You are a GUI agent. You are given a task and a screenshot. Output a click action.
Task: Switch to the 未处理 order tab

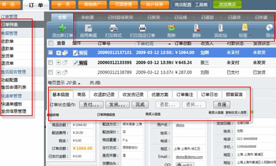(87, 18)
